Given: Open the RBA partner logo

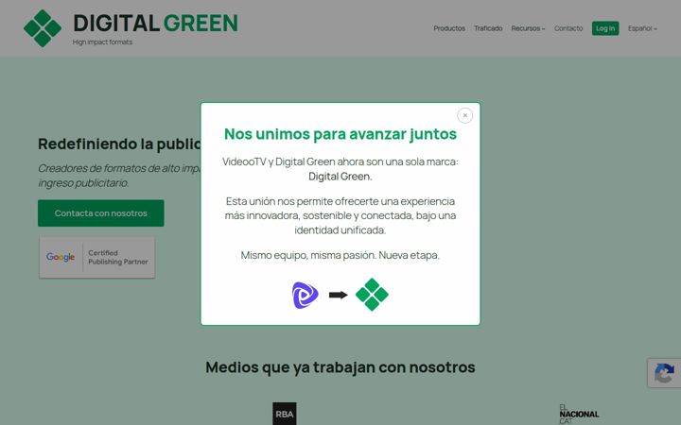Looking at the screenshot, I should pos(285,414).
